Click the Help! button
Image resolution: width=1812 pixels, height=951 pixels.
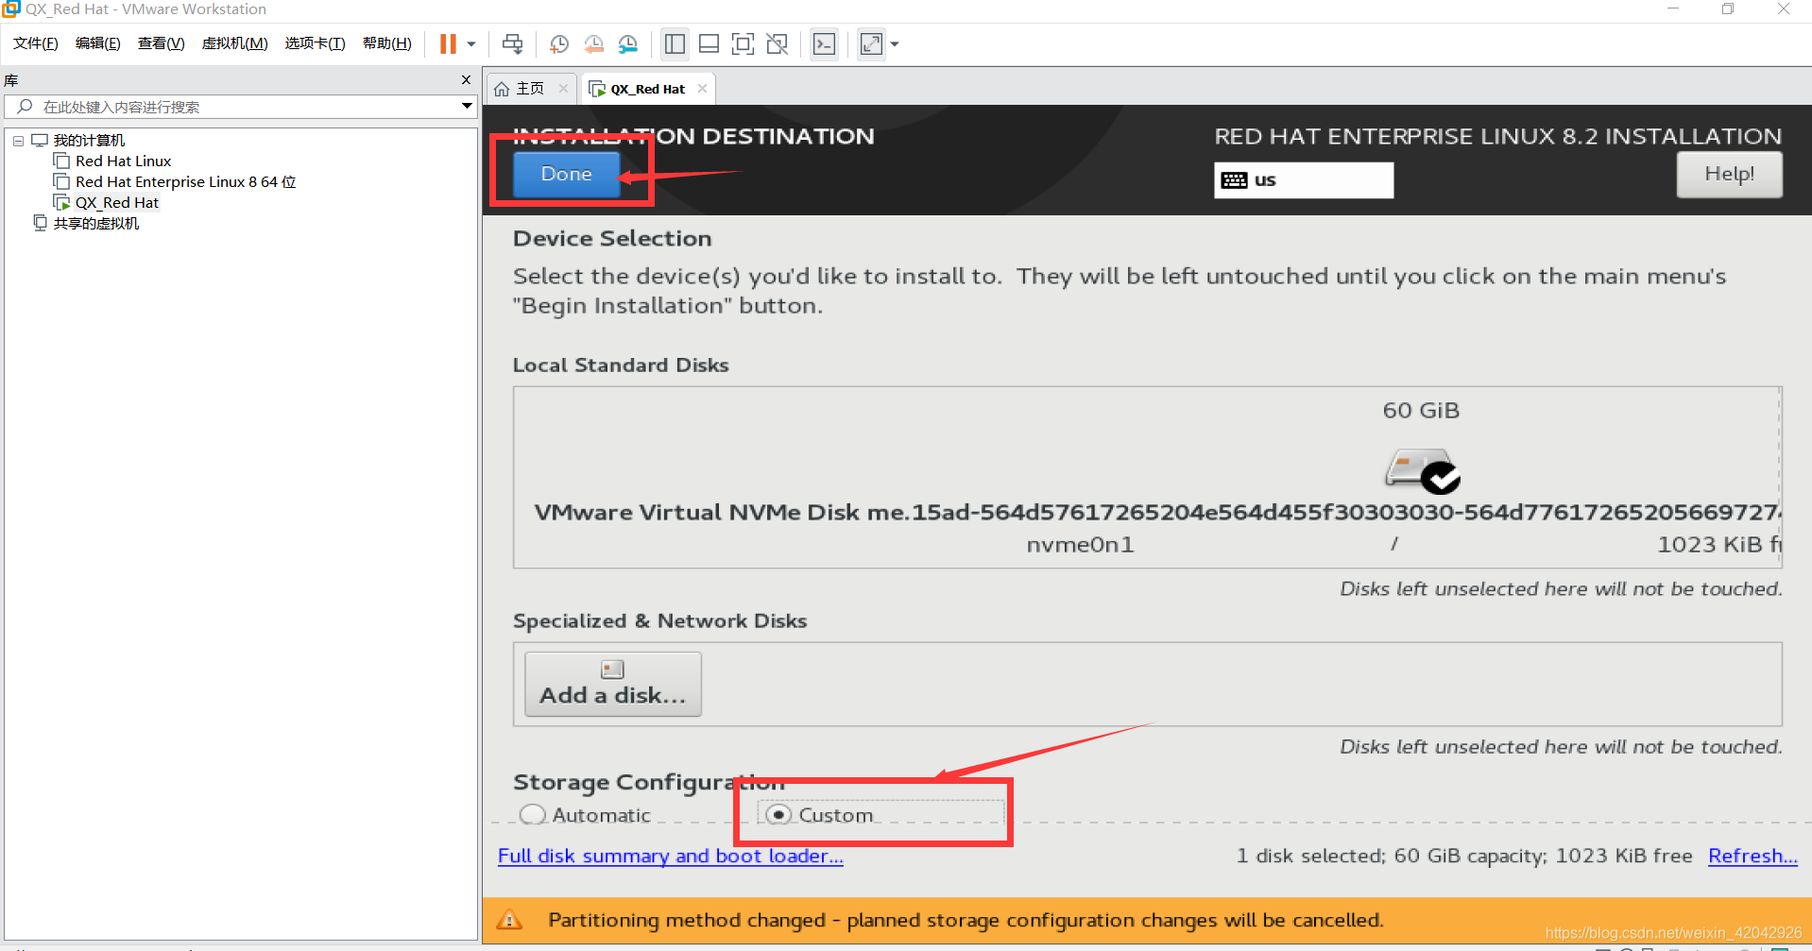coord(1729,174)
